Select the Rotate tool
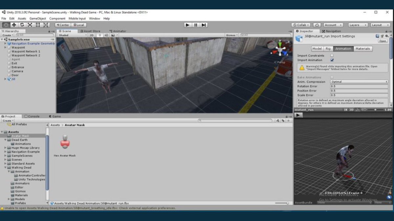The width and height of the screenshot is (394, 221). pyautogui.click(x=22, y=25)
